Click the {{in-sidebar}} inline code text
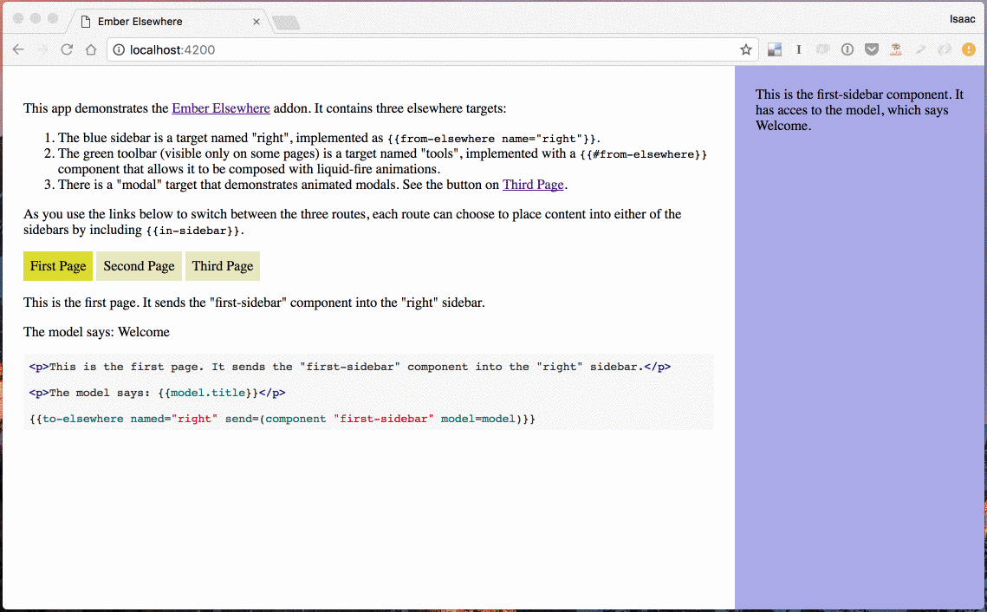This screenshot has height=612, width=987. point(192,231)
